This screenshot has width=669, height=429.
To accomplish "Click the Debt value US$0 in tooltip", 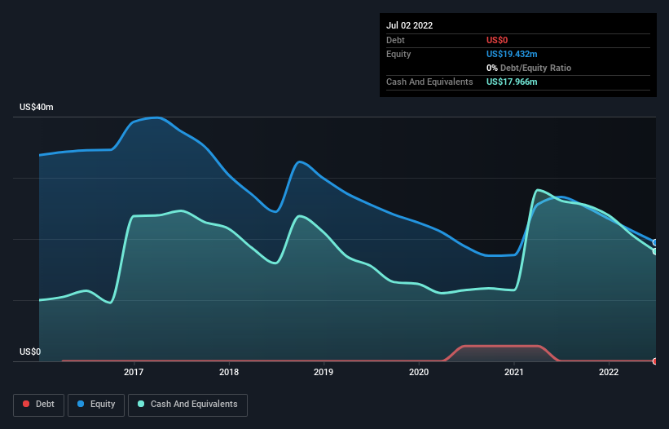I will click(497, 40).
